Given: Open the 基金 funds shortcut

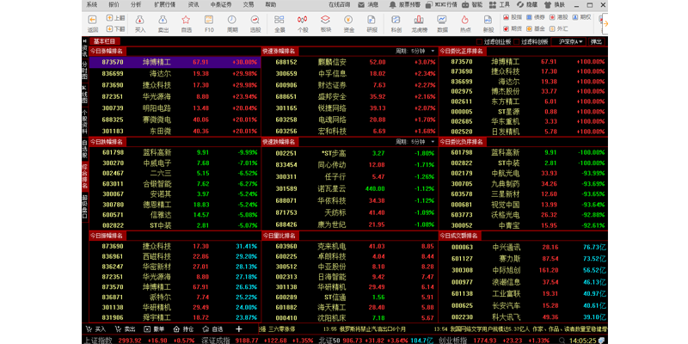Looking at the screenshot, I should 536,28.
